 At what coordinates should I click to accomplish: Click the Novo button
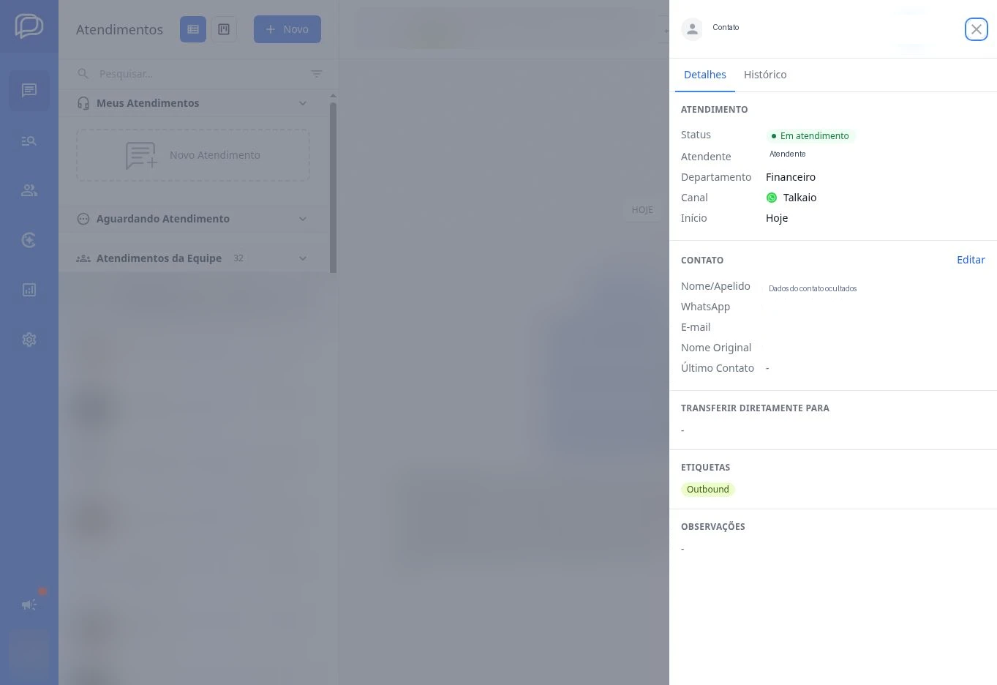287,29
